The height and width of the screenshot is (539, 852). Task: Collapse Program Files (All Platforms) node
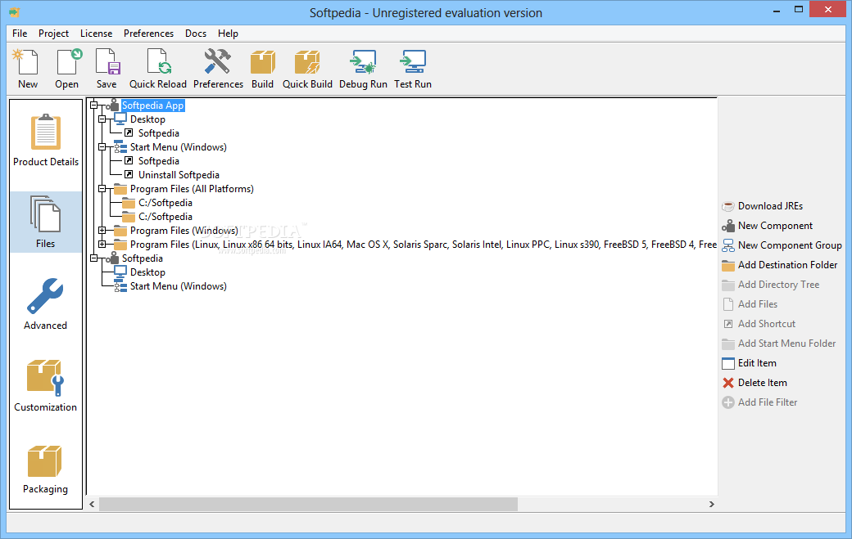point(102,189)
